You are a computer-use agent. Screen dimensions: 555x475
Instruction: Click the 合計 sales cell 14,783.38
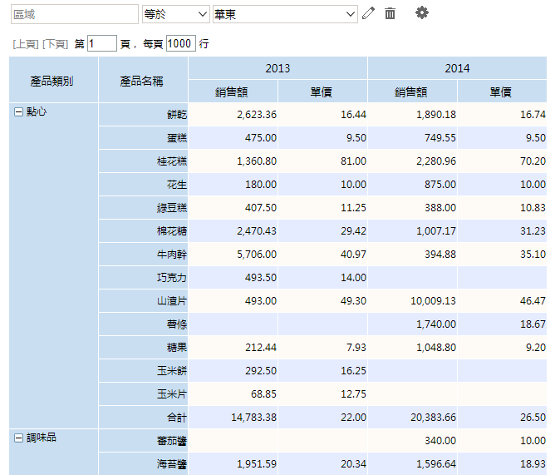pos(233,417)
